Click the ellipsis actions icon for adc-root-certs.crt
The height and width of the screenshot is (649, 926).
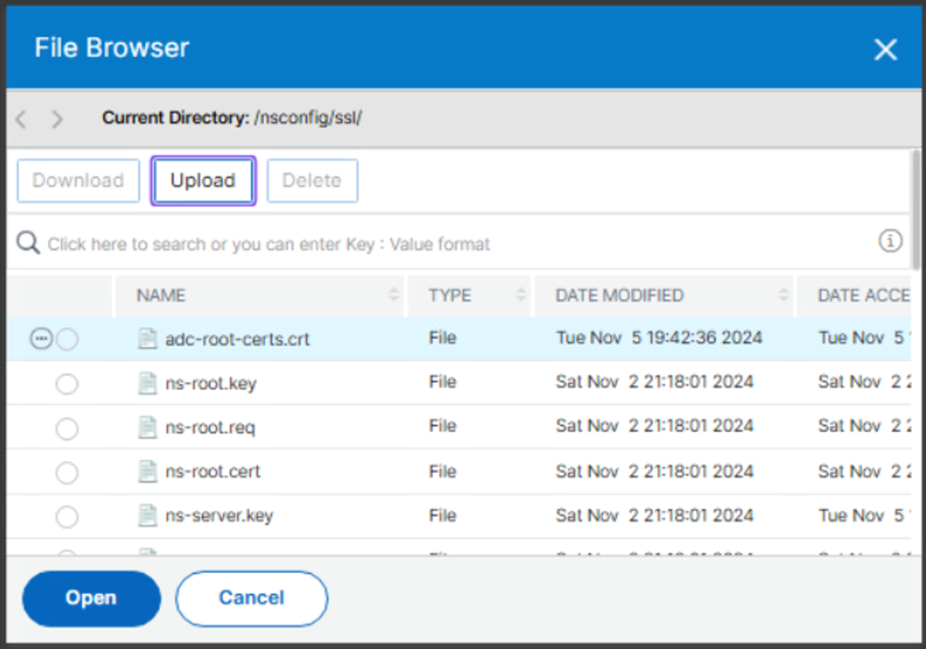41,339
